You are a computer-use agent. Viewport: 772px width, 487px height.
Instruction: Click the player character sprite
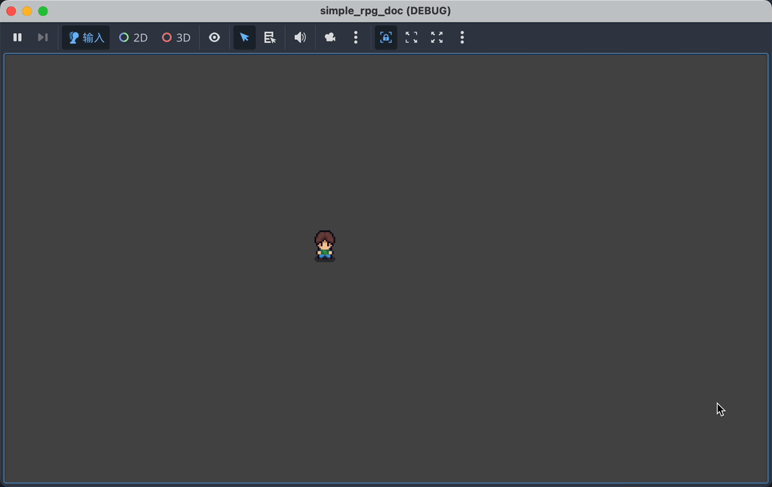click(x=325, y=245)
